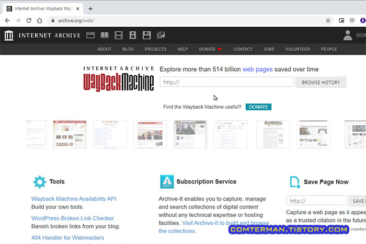Open the sixth archived site thumbnail
This screenshot has width=366, height=244.
tap(231, 134)
